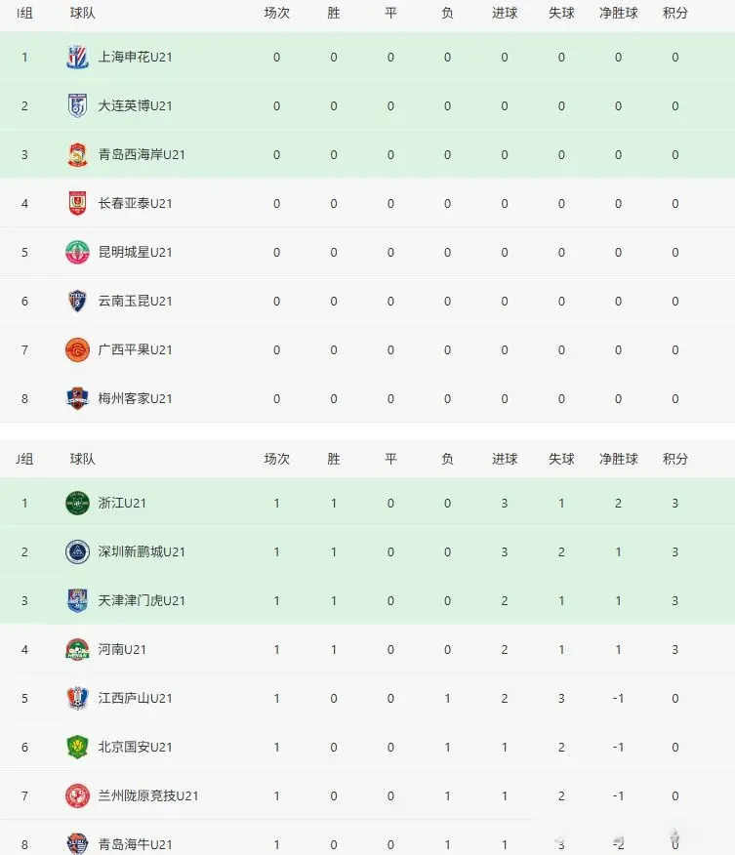The width and height of the screenshot is (735, 855).
Task: Click the 长春亚泰U21 team logo
Action: [x=77, y=203]
